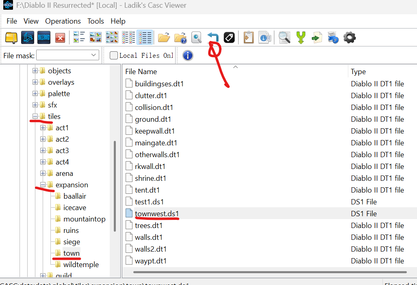Expand the act3 folder node
This screenshot has width=417, height=285.
coord(43,151)
